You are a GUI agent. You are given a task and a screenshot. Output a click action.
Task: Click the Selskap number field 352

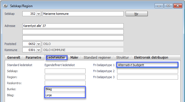(29, 14)
